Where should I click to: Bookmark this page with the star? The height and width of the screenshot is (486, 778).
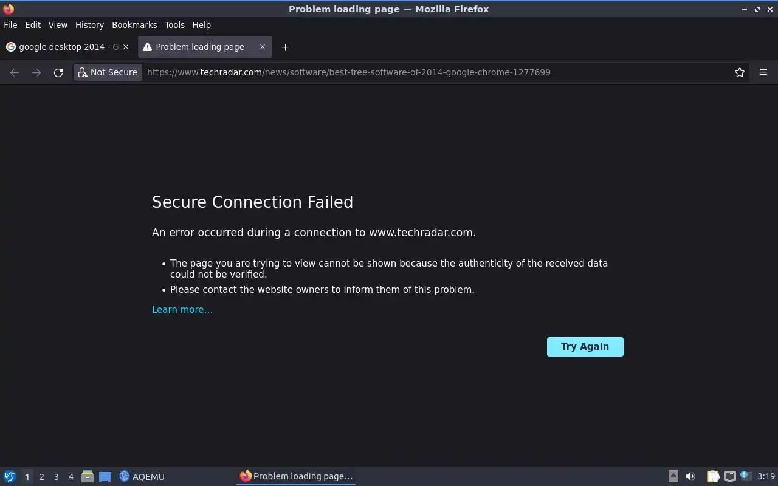739,72
